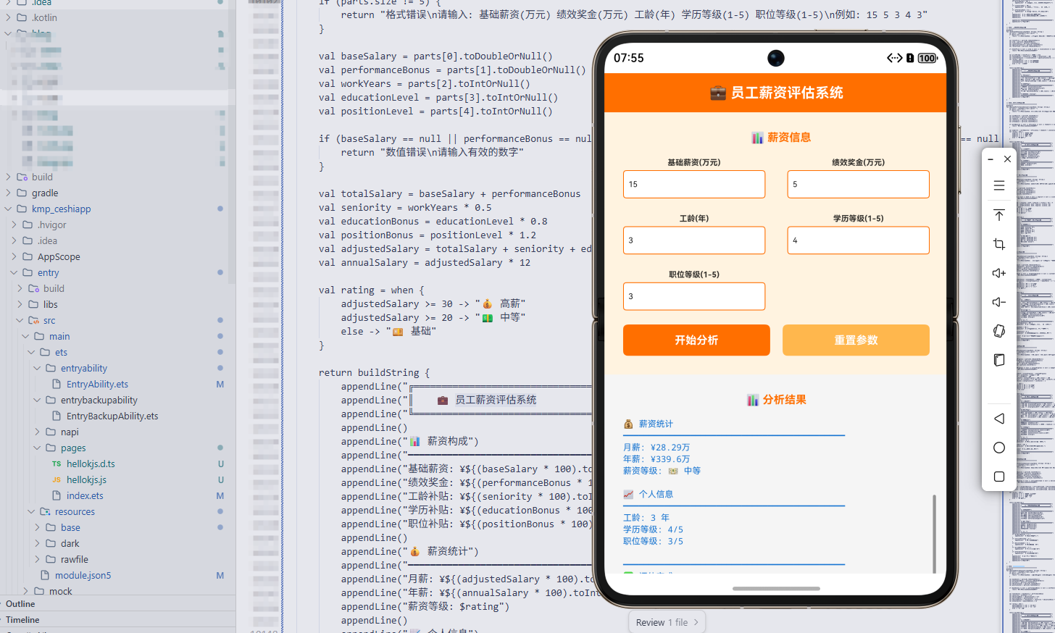Viewport: 1055px width, 633px height.
Task: Expand the AppScope folder
Action: click(x=14, y=256)
